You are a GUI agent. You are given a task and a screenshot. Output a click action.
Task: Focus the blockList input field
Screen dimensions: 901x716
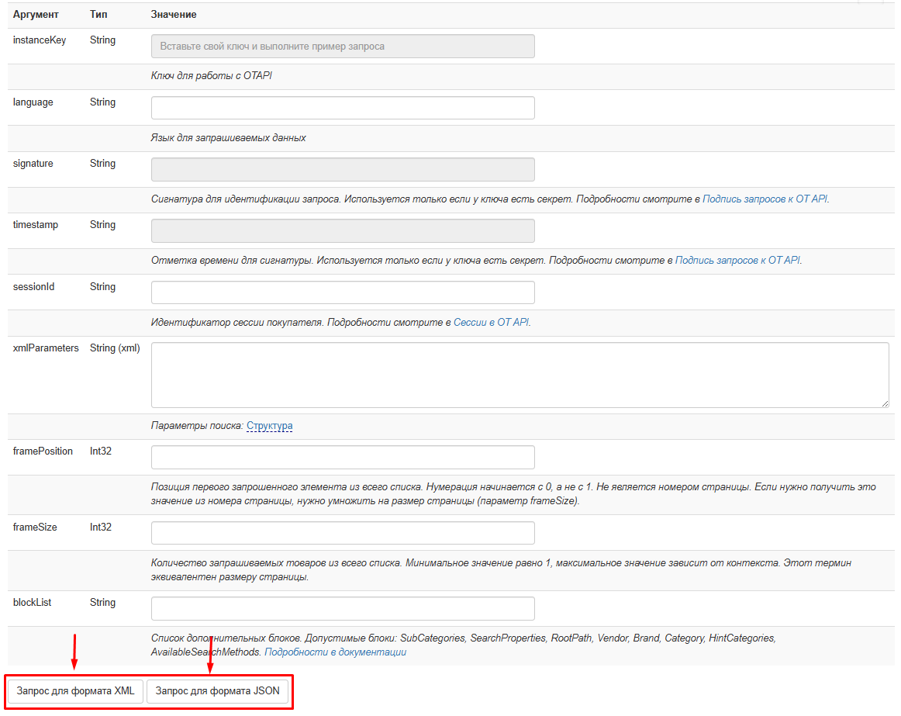tap(343, 608)
